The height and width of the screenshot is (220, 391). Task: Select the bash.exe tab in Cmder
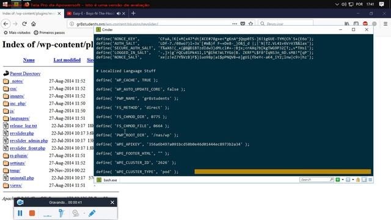108,180
